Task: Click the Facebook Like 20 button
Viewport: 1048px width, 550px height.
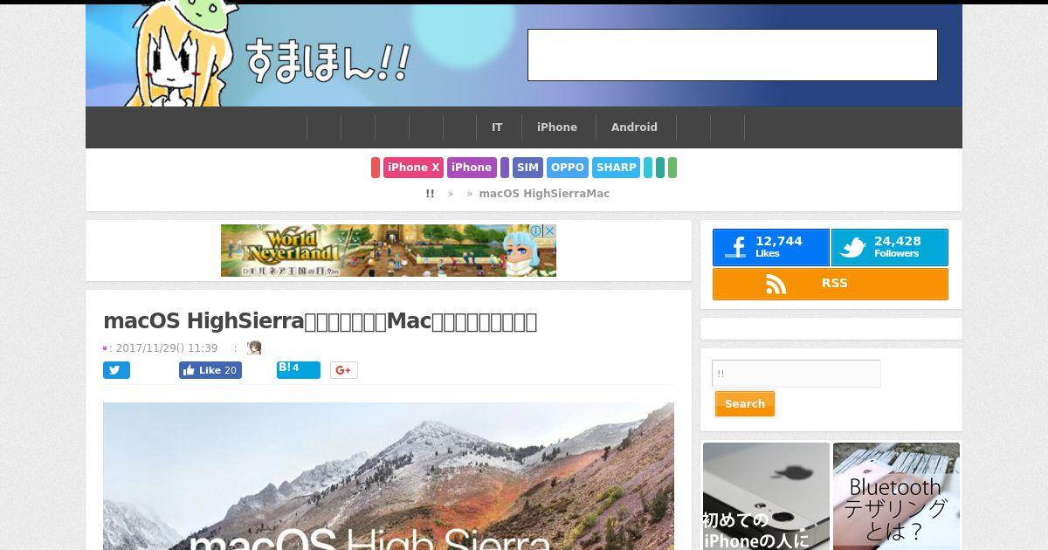Action: pyautogui.click(x=210, y=370)
